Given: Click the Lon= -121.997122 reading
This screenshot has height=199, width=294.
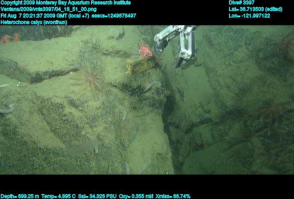Looking at the screenshot, I should tap(249, 16).
